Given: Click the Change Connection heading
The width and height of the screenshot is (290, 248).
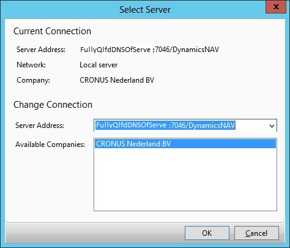Looking at the screenshot, I should coord(53,105).
